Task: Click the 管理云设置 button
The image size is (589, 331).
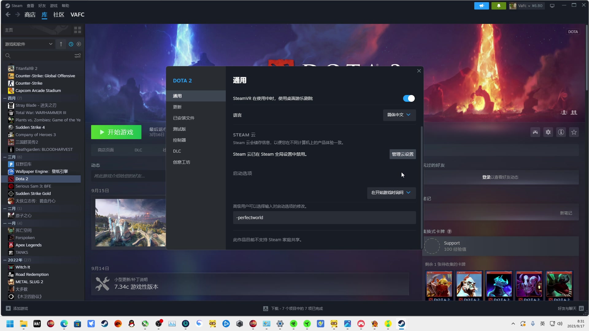Action: (402, 154)
